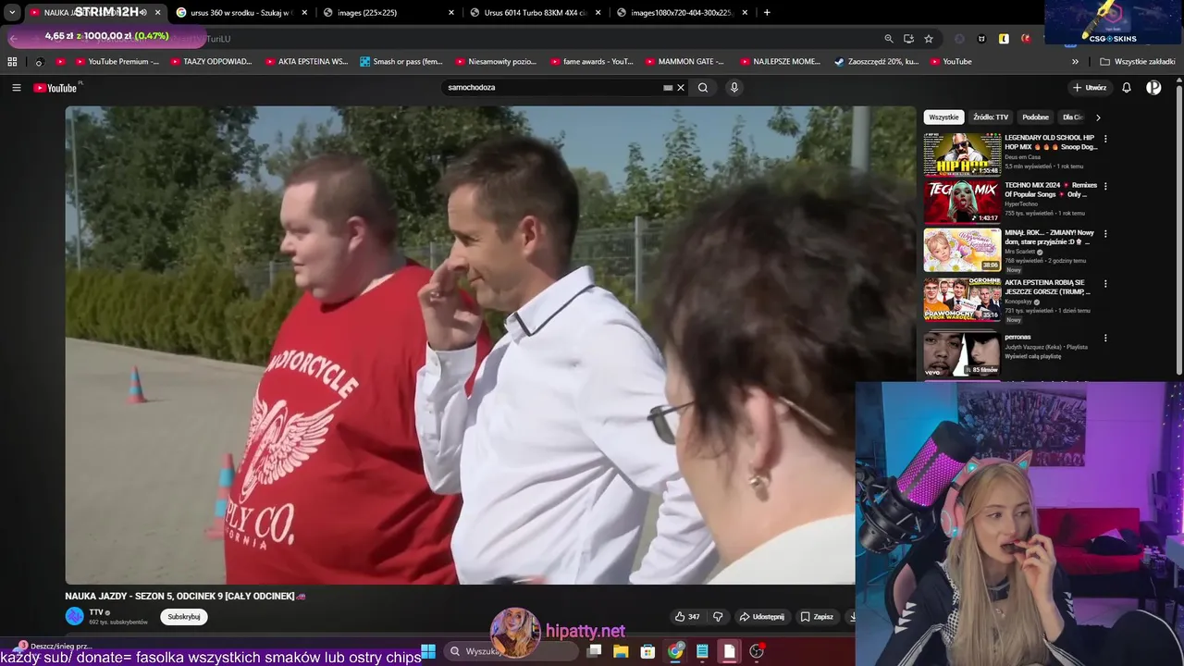The width and height of the screenshot is (1184, 666).
Task: Open the 'YouTube Premium' bookmark
Action: [x=117, y=62]
